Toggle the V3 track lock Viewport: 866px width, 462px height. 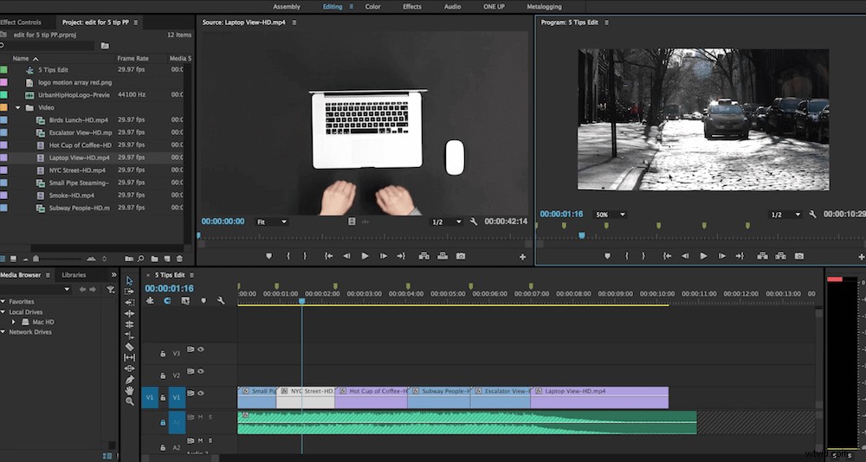[163, 353]
